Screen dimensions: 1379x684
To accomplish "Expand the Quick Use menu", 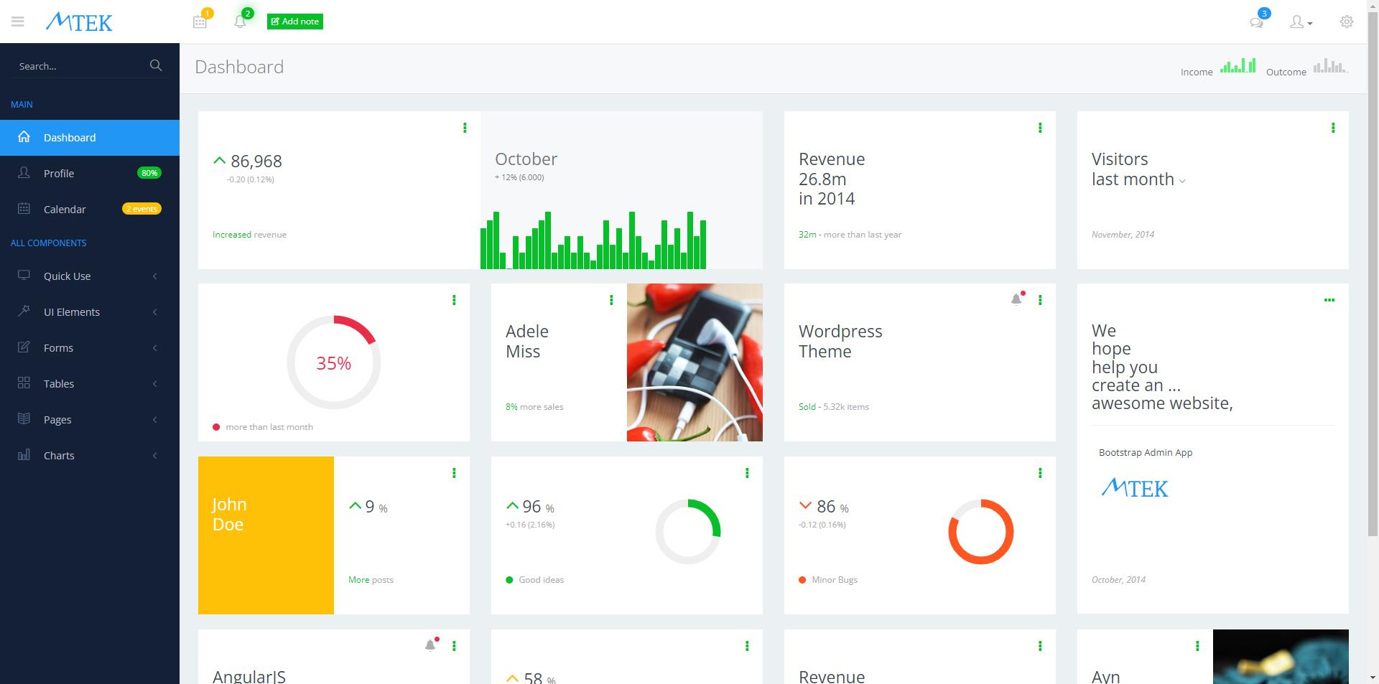I will [90, 276].
